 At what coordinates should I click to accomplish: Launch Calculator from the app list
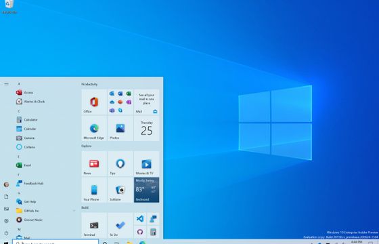(46, 120)
